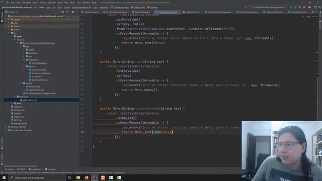This screenshot has width=322, height=181.
Task: Open Task View on the taskbar
Action: (69, 177)
